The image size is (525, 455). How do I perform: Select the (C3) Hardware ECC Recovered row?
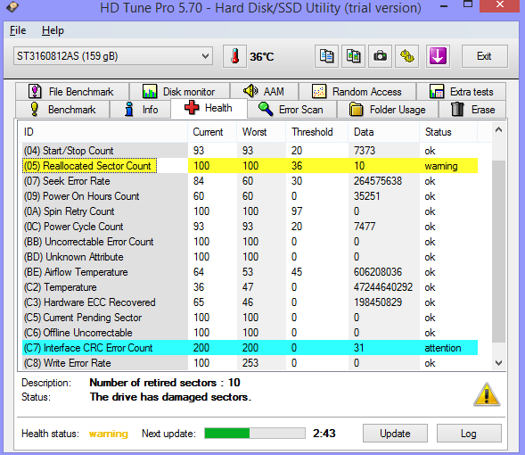[250, 302]
